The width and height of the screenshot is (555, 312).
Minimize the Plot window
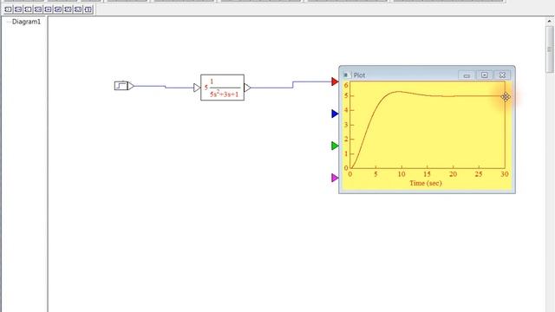click(x=467, y=75)
